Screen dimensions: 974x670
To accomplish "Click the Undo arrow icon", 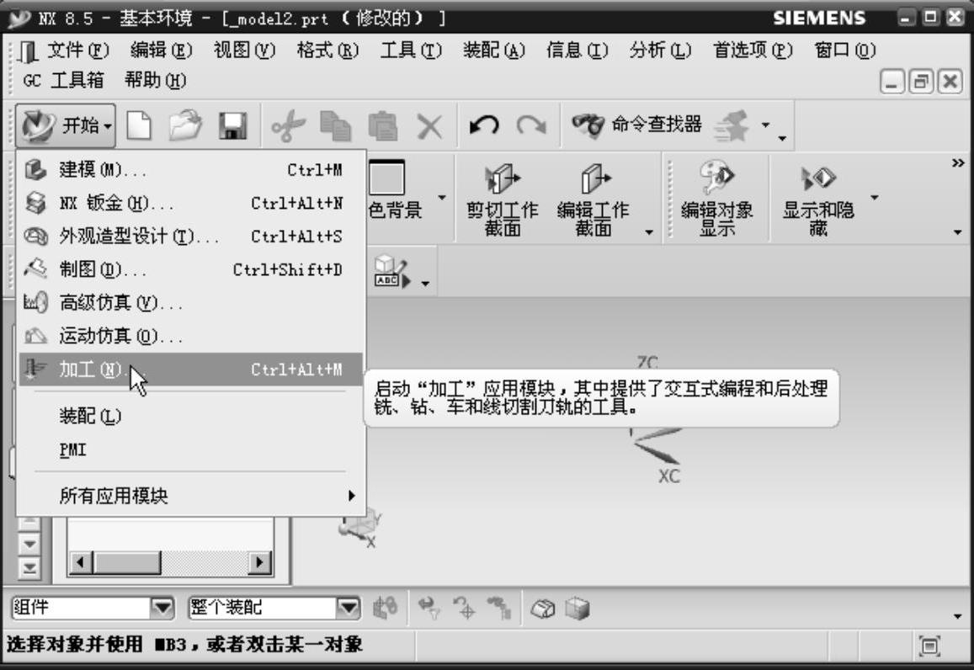I will [484, 125].
